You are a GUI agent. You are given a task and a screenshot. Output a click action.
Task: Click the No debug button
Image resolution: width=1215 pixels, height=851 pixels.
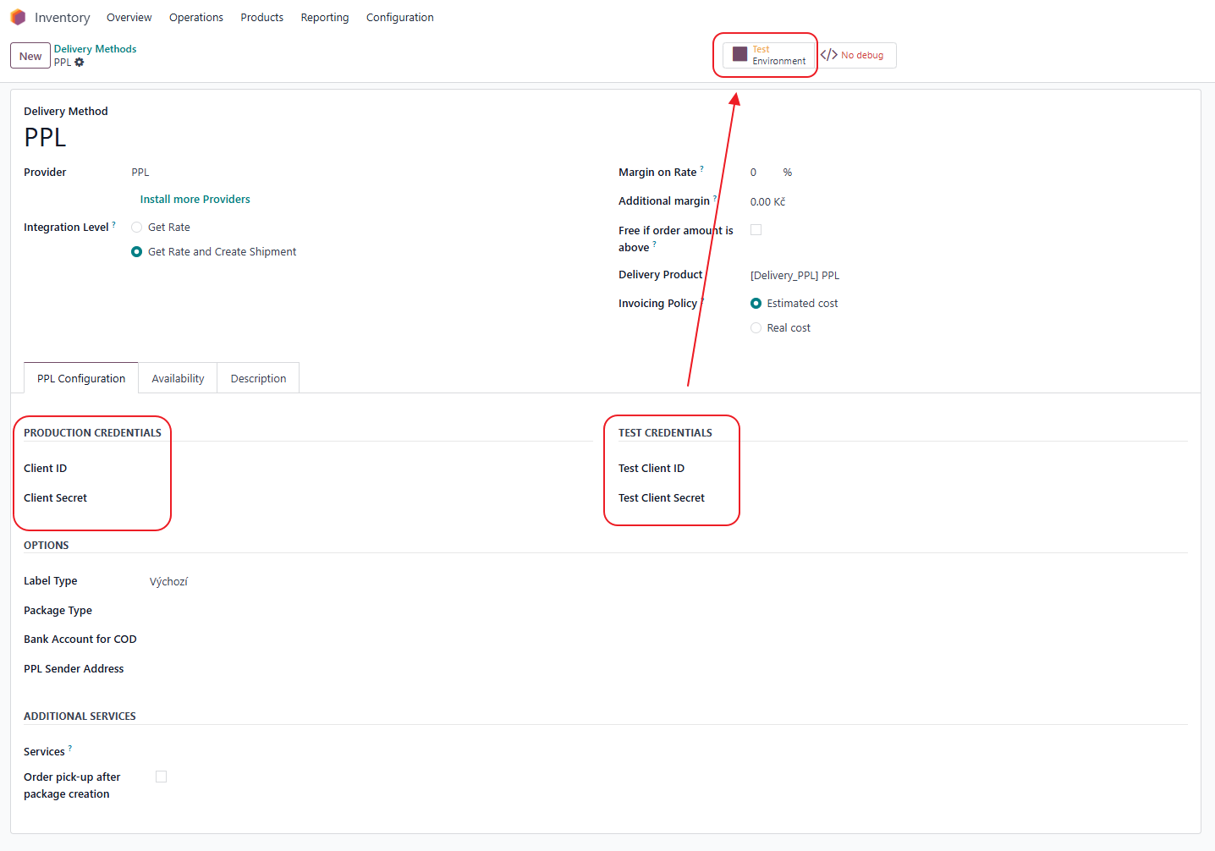pos(856,55)
